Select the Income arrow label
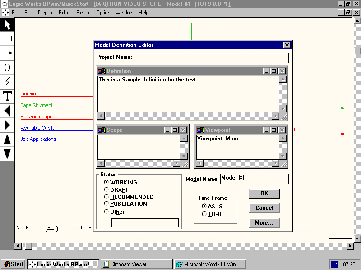The image size is (361, 270). tap(28, 94)
